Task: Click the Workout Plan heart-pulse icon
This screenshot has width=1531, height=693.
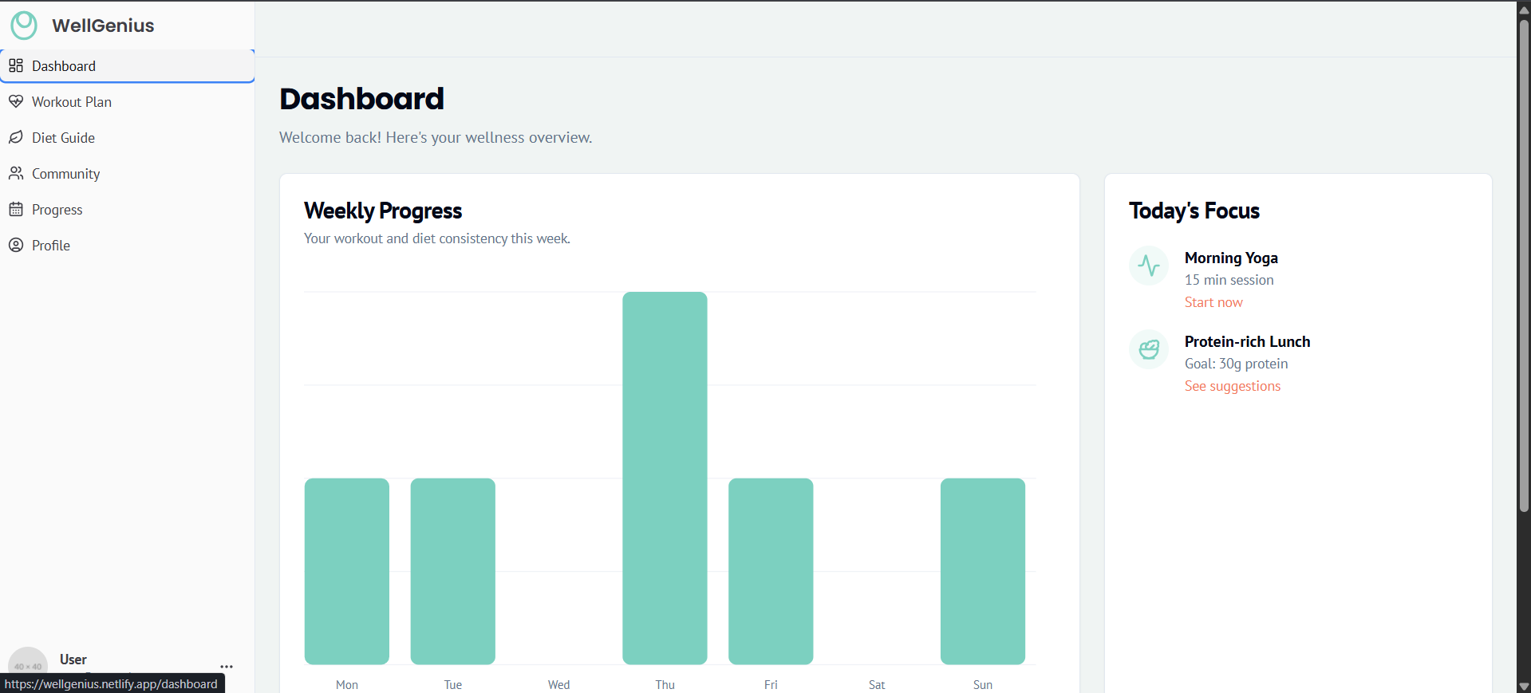Action: 16,101
